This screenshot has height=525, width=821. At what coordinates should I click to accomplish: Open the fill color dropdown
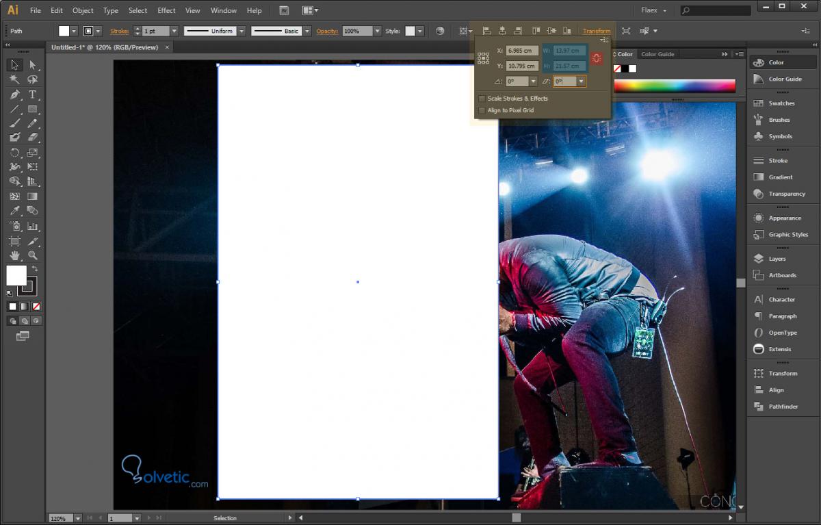pyautogui.click(x=75, y=31)
